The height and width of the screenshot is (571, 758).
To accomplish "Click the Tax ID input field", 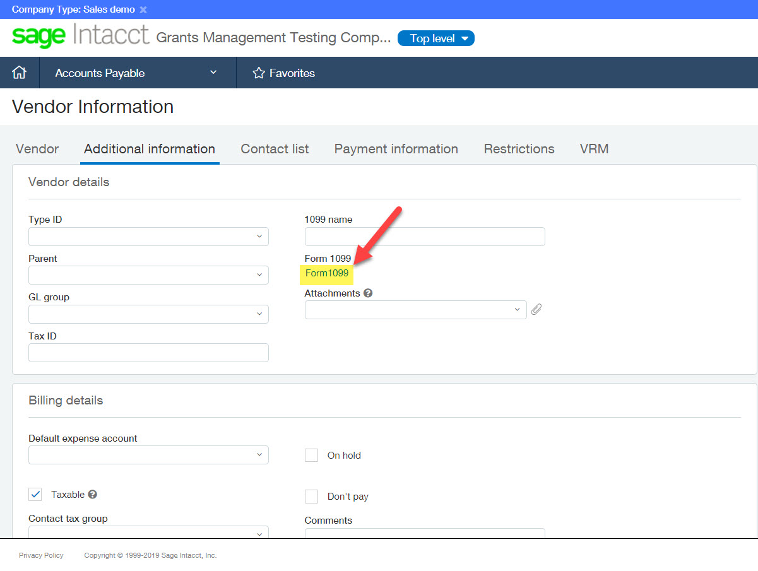I will (x=148, y=353).
